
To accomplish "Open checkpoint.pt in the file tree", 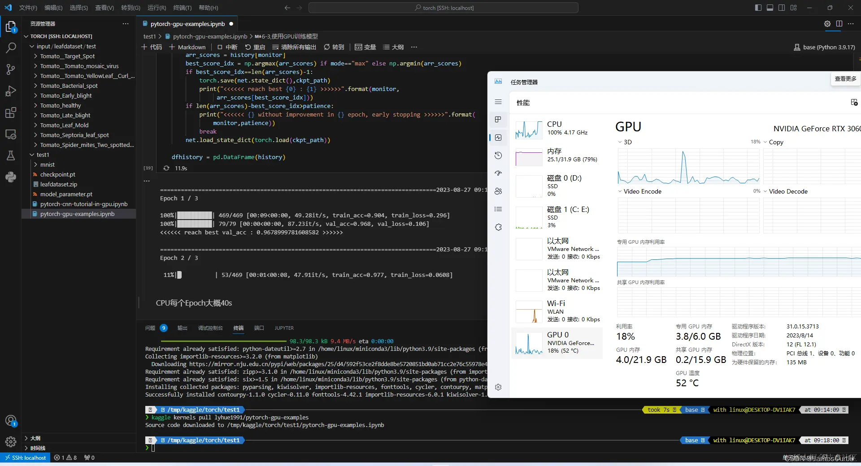I will pyautogui.click(x=57, y=174).
